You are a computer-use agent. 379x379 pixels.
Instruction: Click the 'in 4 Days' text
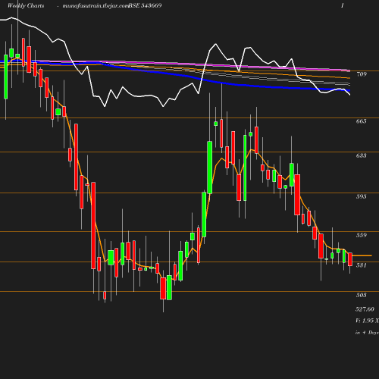click(367, 333)
